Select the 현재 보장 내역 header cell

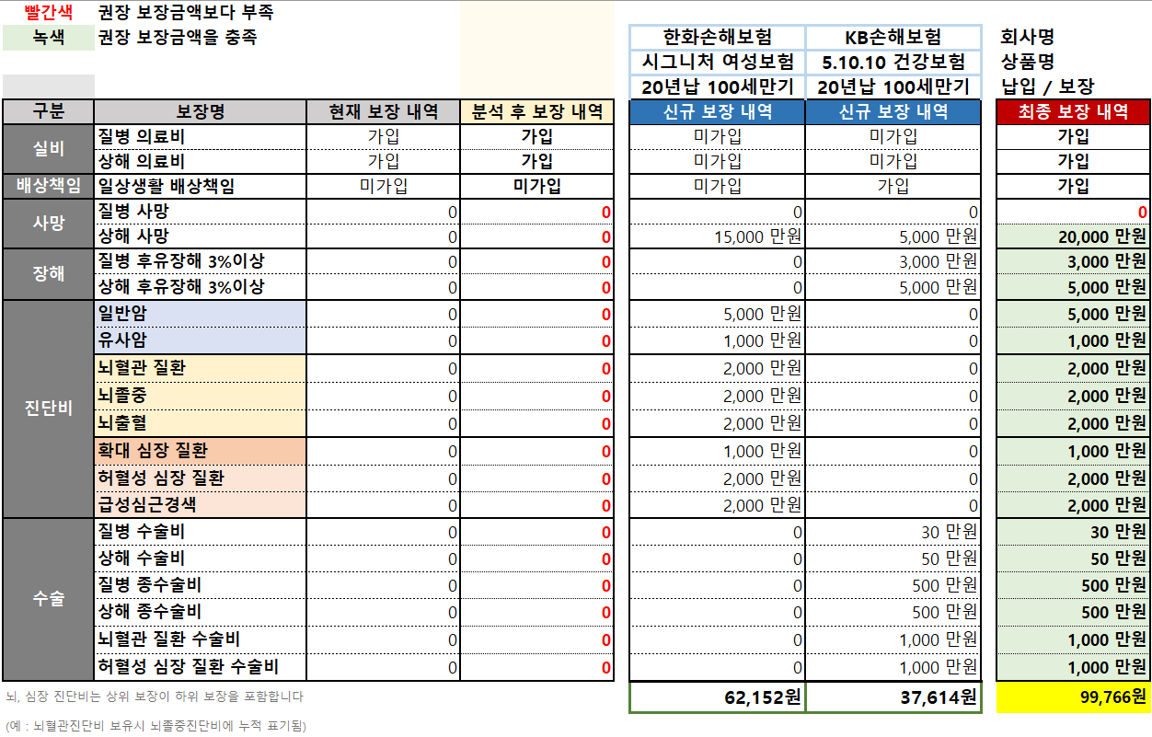383,111
